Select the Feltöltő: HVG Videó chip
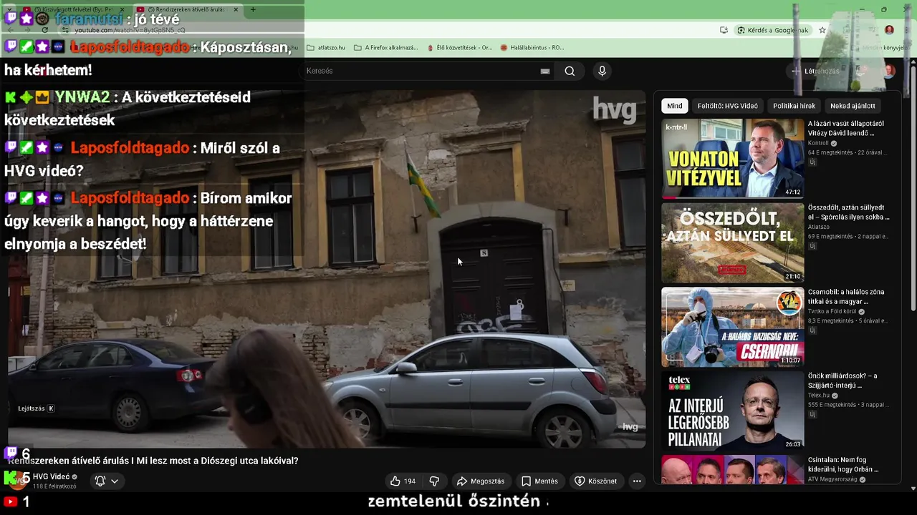The height and width of the screenshot is (515, 917). click(x=727, y=106)
